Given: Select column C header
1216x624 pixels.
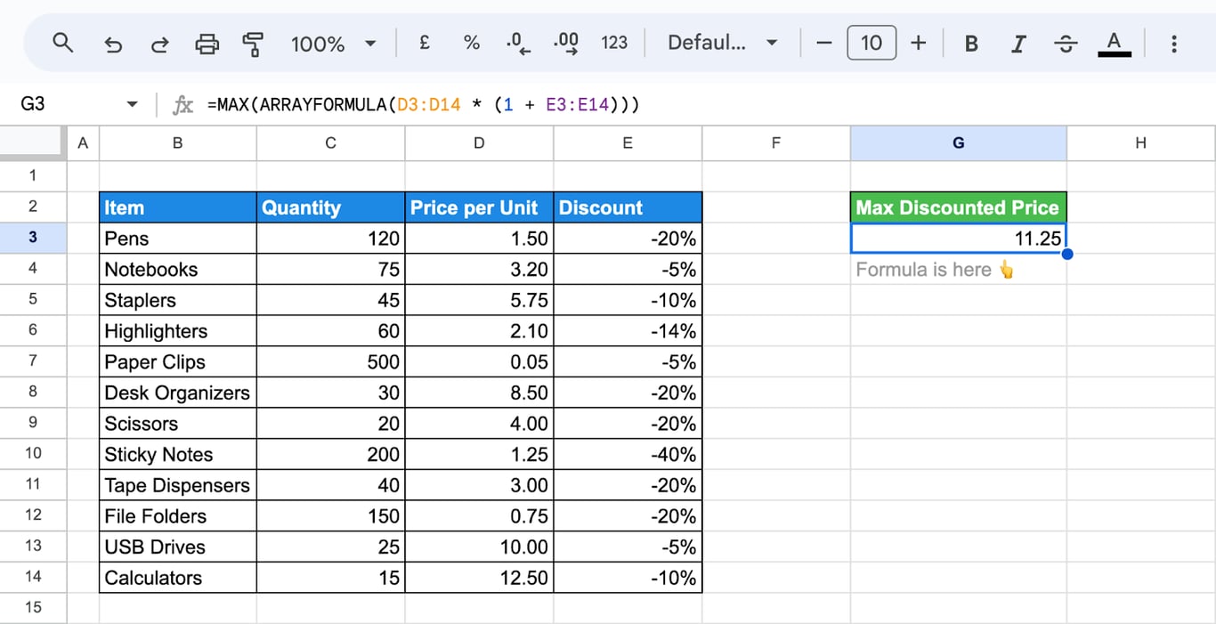Looking at the screenshot, I should click(x=330, y=142).
